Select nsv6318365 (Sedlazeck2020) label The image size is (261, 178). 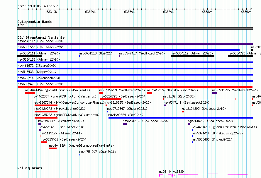tap(128, 102)
